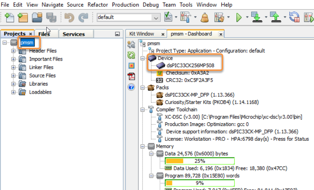
Task: Click License Workstation PRO Press for Status
Action: point(236,139)
